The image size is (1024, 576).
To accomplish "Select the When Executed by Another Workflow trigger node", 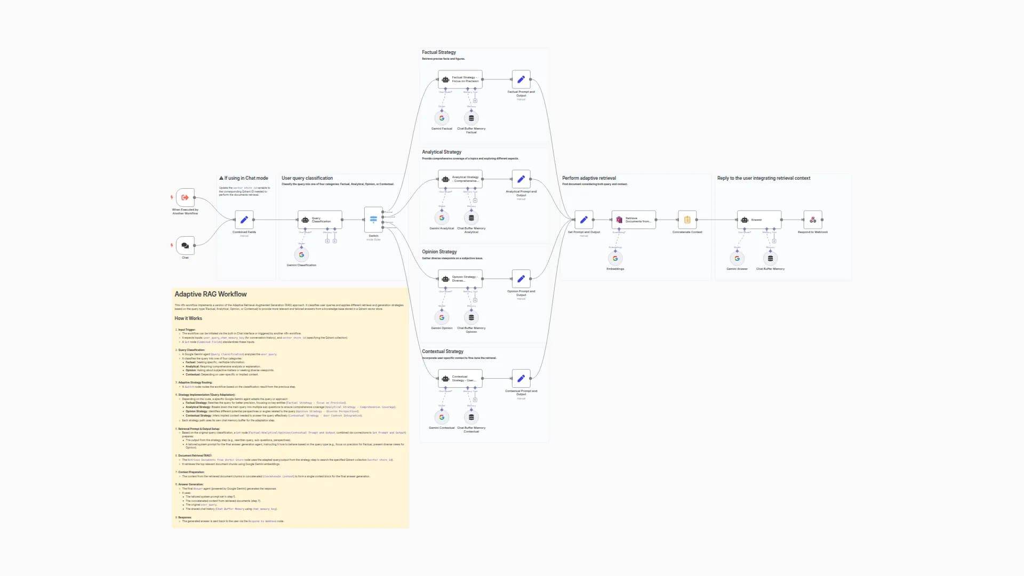I will click(185, 197).
